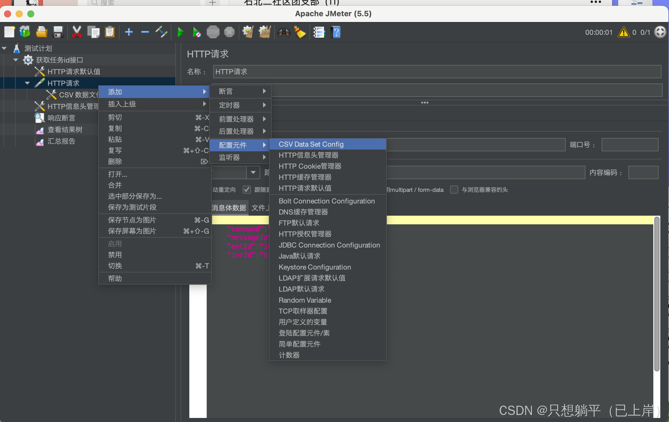Collapse the 获取任务id接口 thread group
Image resolution: width=669 pixels, height=422 pixels.
[16, 60]
